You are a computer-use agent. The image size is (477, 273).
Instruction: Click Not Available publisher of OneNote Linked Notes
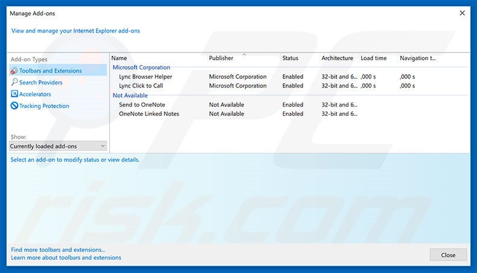226,113
